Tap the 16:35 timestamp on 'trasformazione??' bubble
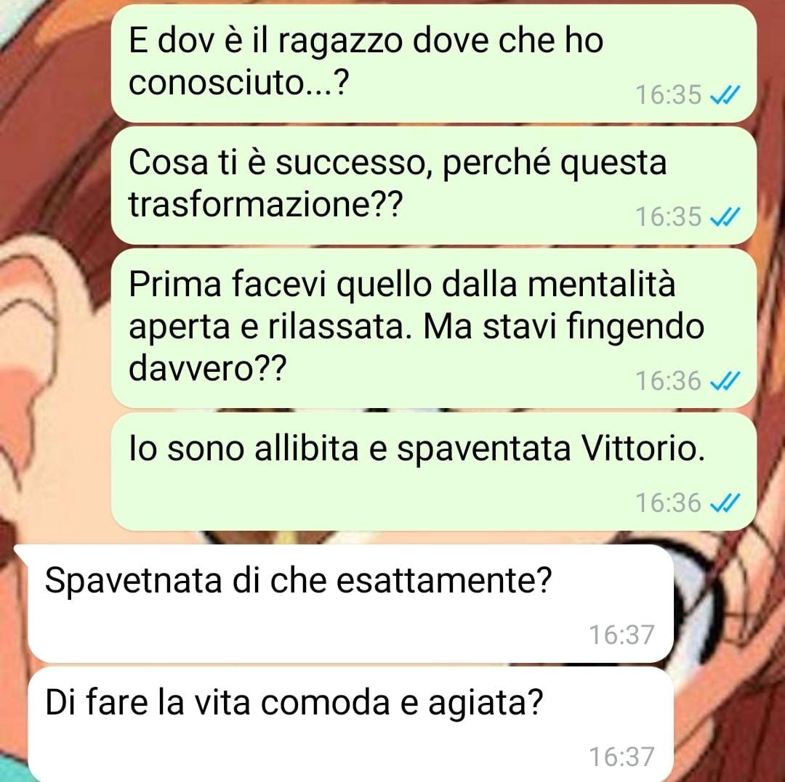Viewport: 785px width, 782px height. (669, 217)
